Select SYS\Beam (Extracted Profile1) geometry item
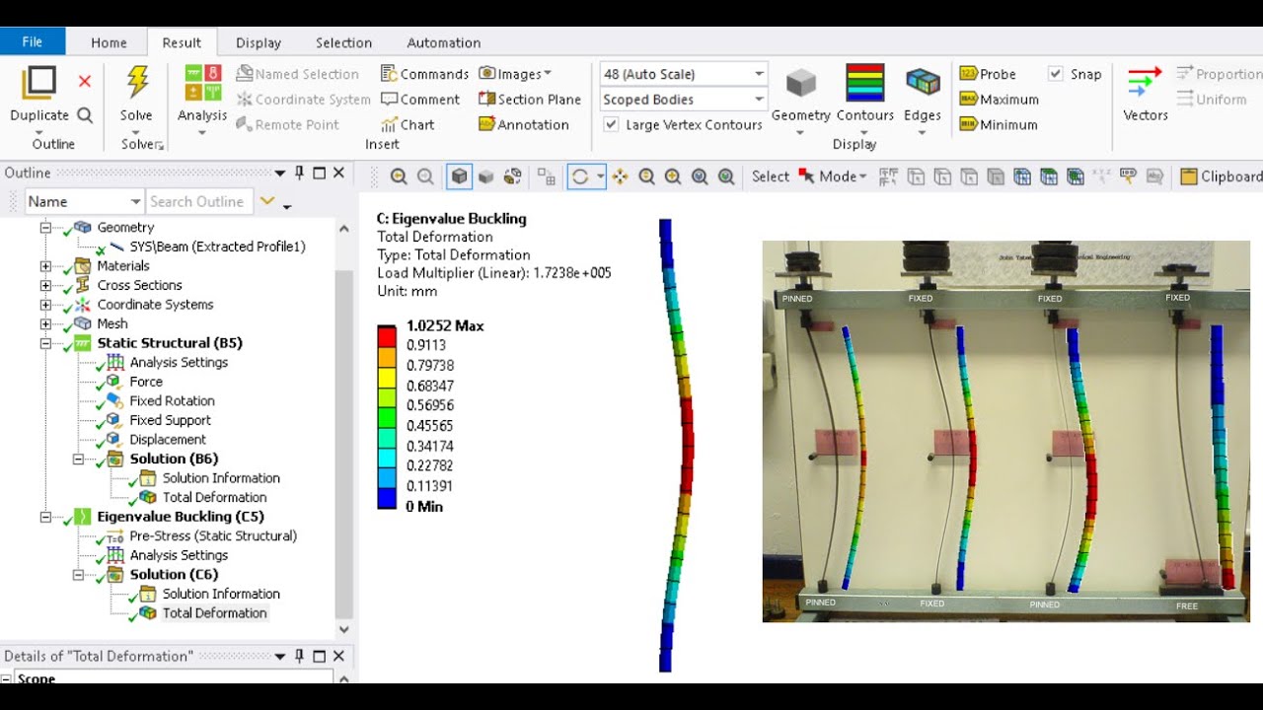1263x710 pixels. [x=217, y=247]
